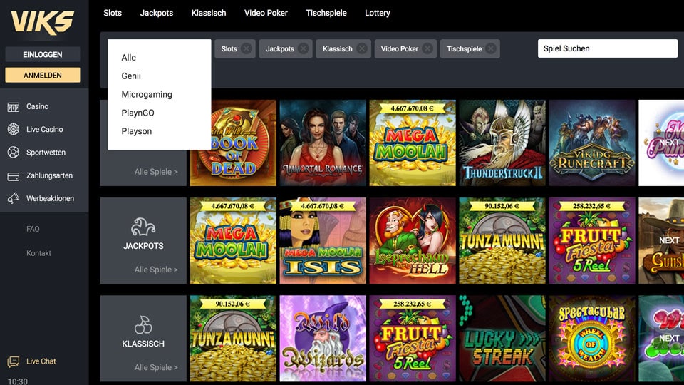Click the Spiel Suchen search field
The height and width of the screenshot is (385, 684).
(x=607, y=48)
